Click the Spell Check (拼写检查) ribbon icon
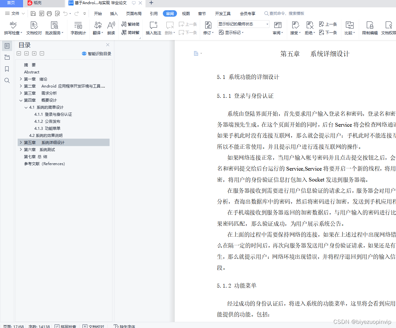 [x=13, y=25]
